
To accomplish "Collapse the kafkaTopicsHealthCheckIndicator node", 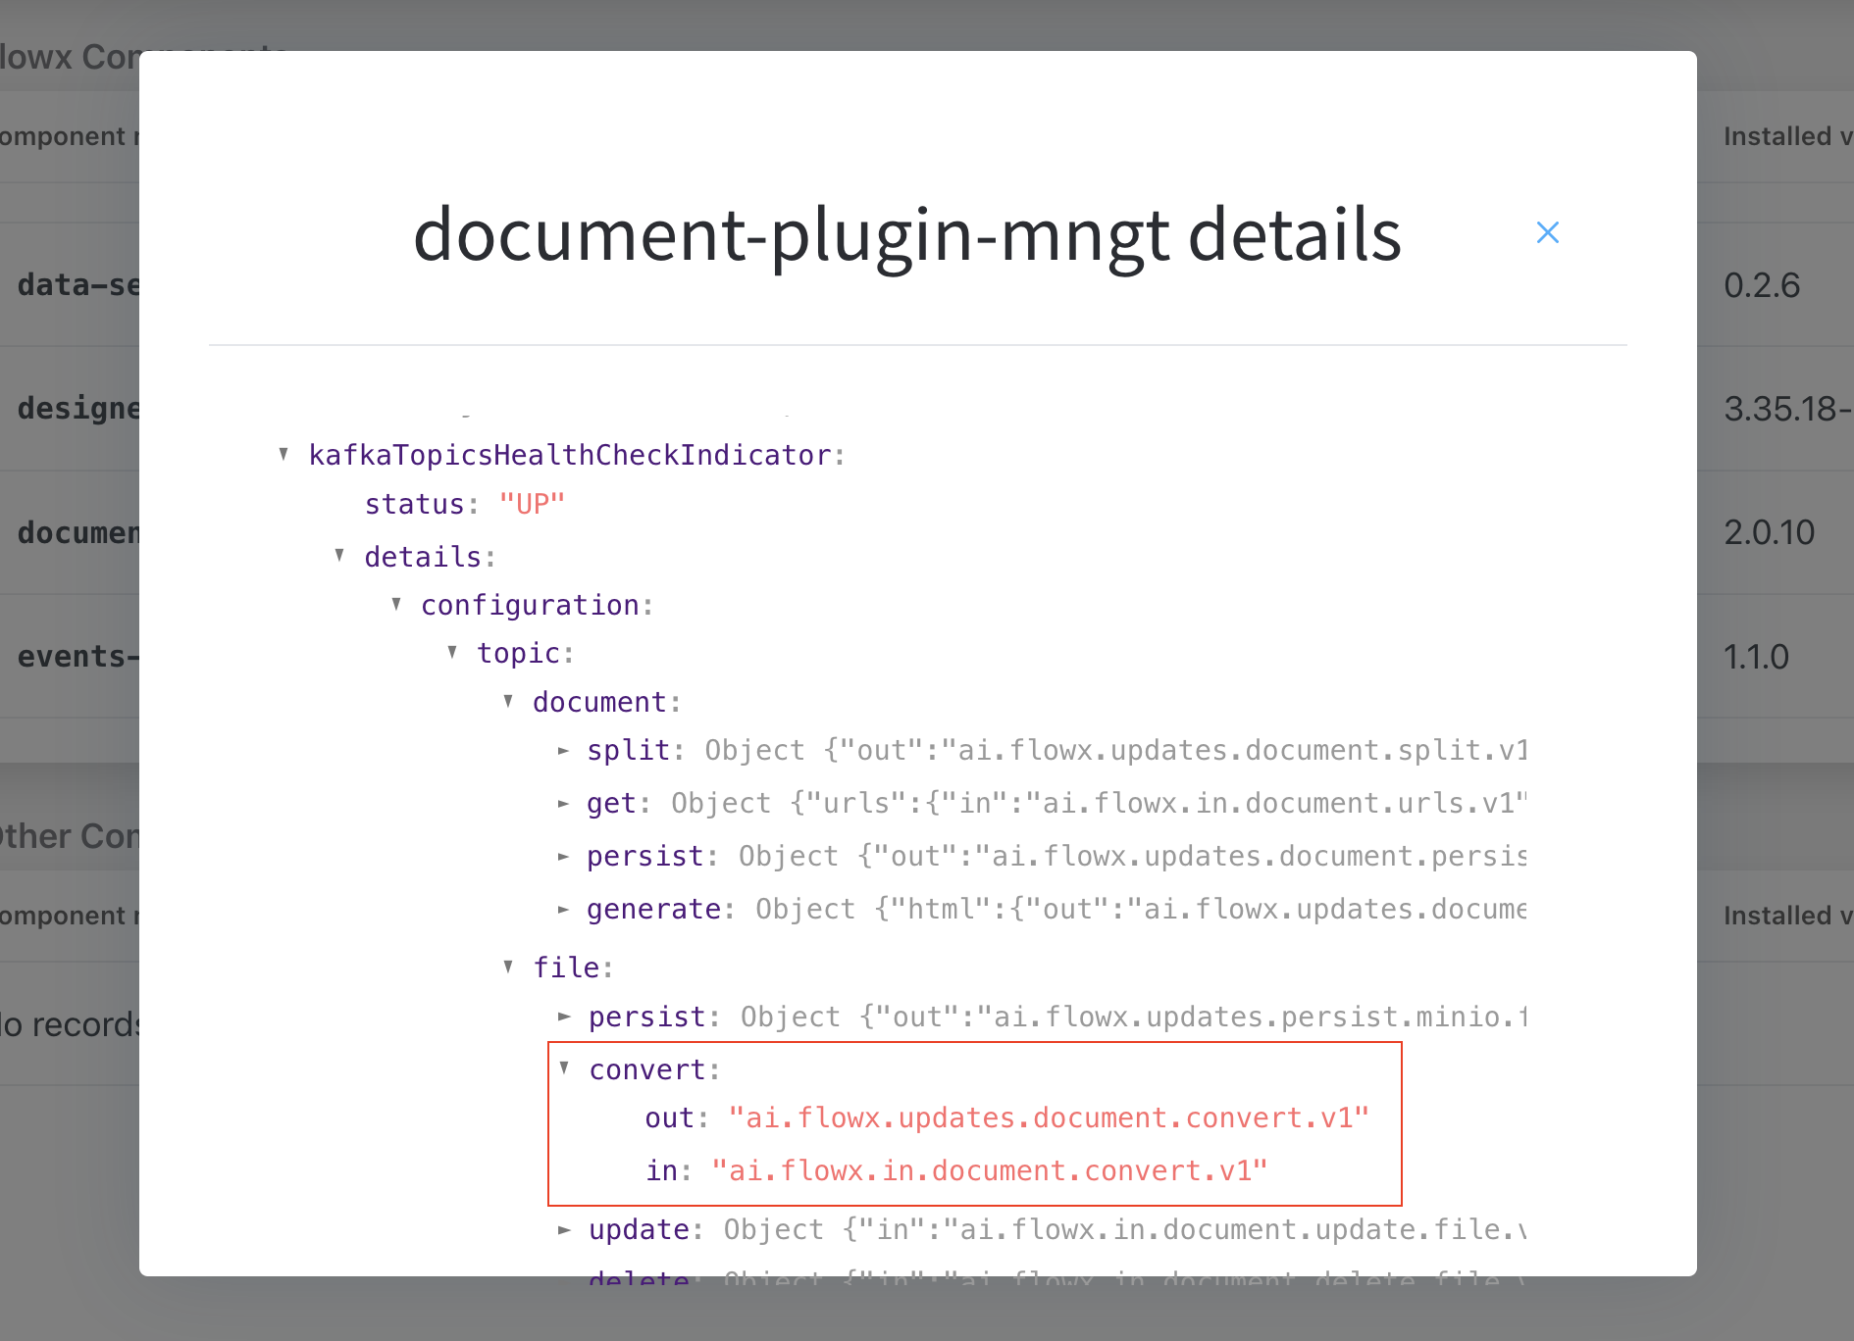I will (283, 454).
